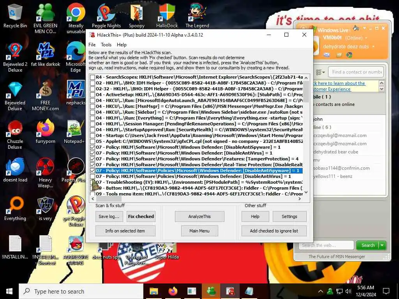Screen dimensions: 399x299
Task: Select the Bejeweled 2 Deluxe icon
Action: tap(15, 58)
